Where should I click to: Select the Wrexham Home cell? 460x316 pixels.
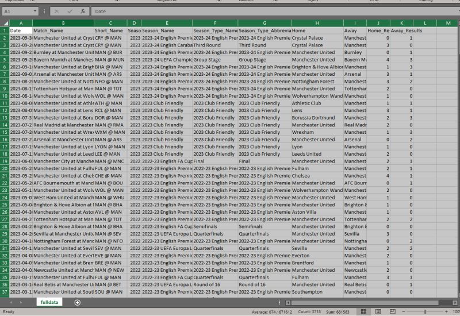pos(317,132)
